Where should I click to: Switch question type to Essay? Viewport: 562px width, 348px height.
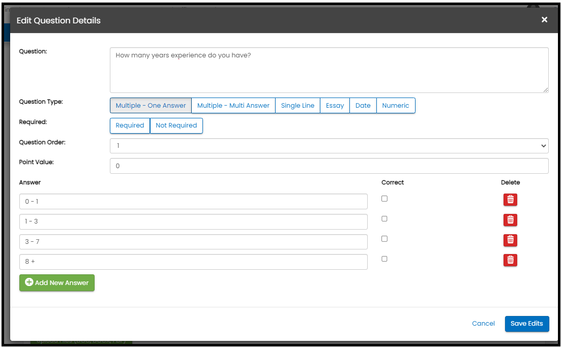(x=335, y=106)
